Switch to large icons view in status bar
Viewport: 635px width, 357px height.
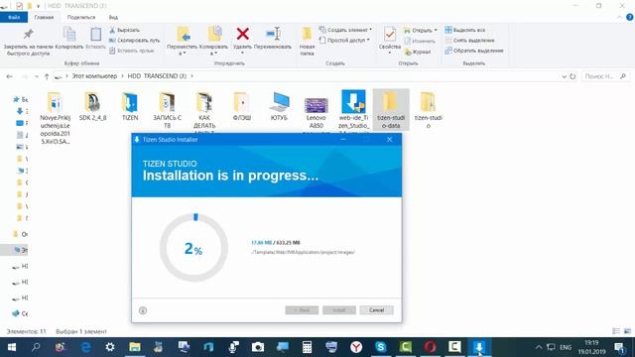click(x=627, y=331)
